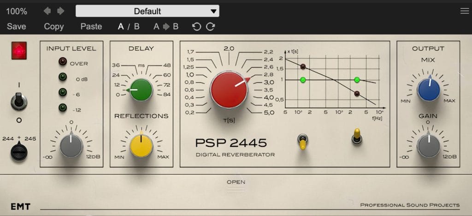Set delay to 0 label

pos(118,95)
